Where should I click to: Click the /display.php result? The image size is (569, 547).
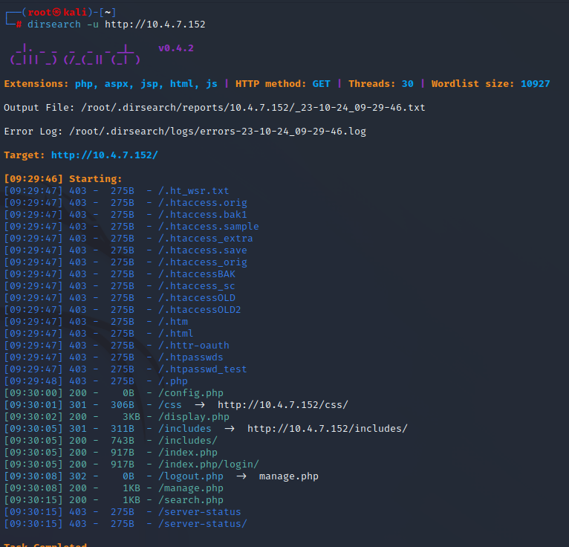tap(194, 417)
